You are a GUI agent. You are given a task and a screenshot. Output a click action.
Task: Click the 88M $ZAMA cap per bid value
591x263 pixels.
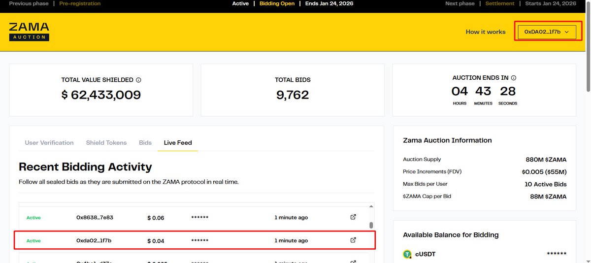[x=548, y=197]
